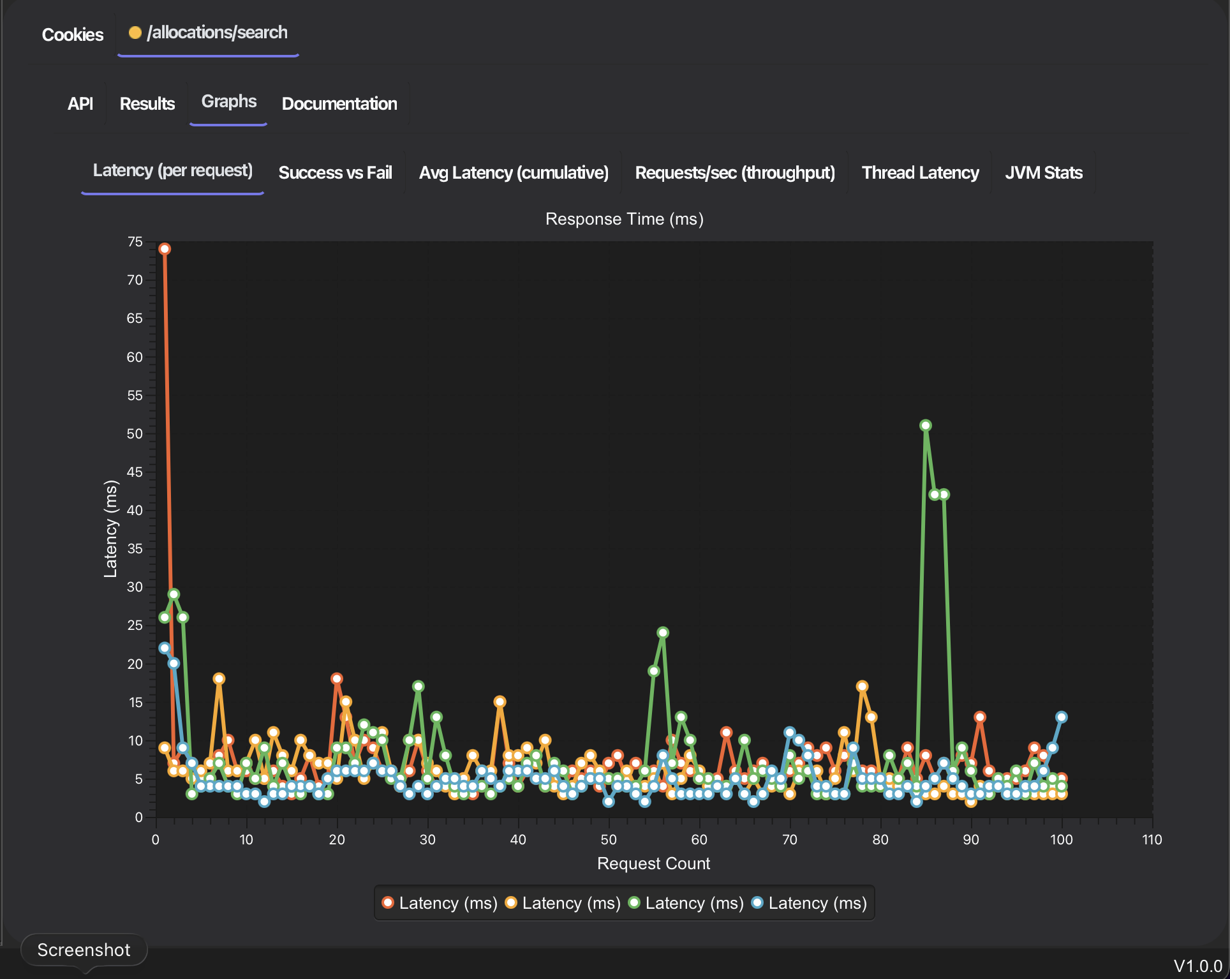This screenshot has width=1230, height=979.
Task: Open the JVM Stats tab
Action: 1043,172
